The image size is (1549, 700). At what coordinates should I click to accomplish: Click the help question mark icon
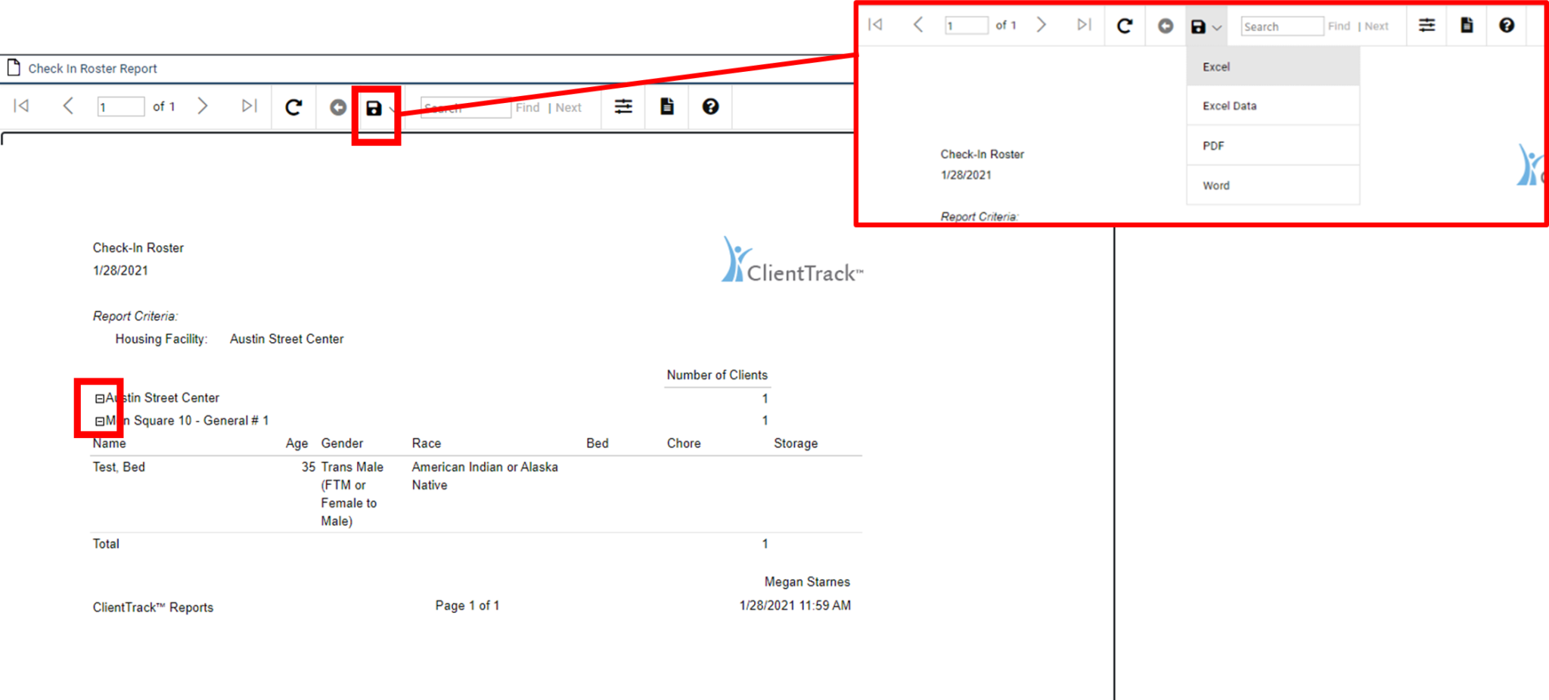pyautogui.click(x=710, y=107)
